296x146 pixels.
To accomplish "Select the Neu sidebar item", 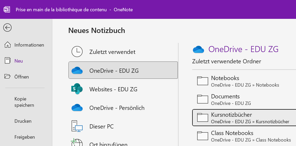I will [19, 61].
